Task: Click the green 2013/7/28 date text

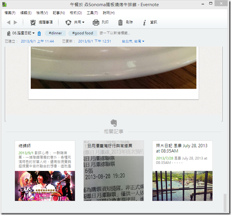Action: 165,158
